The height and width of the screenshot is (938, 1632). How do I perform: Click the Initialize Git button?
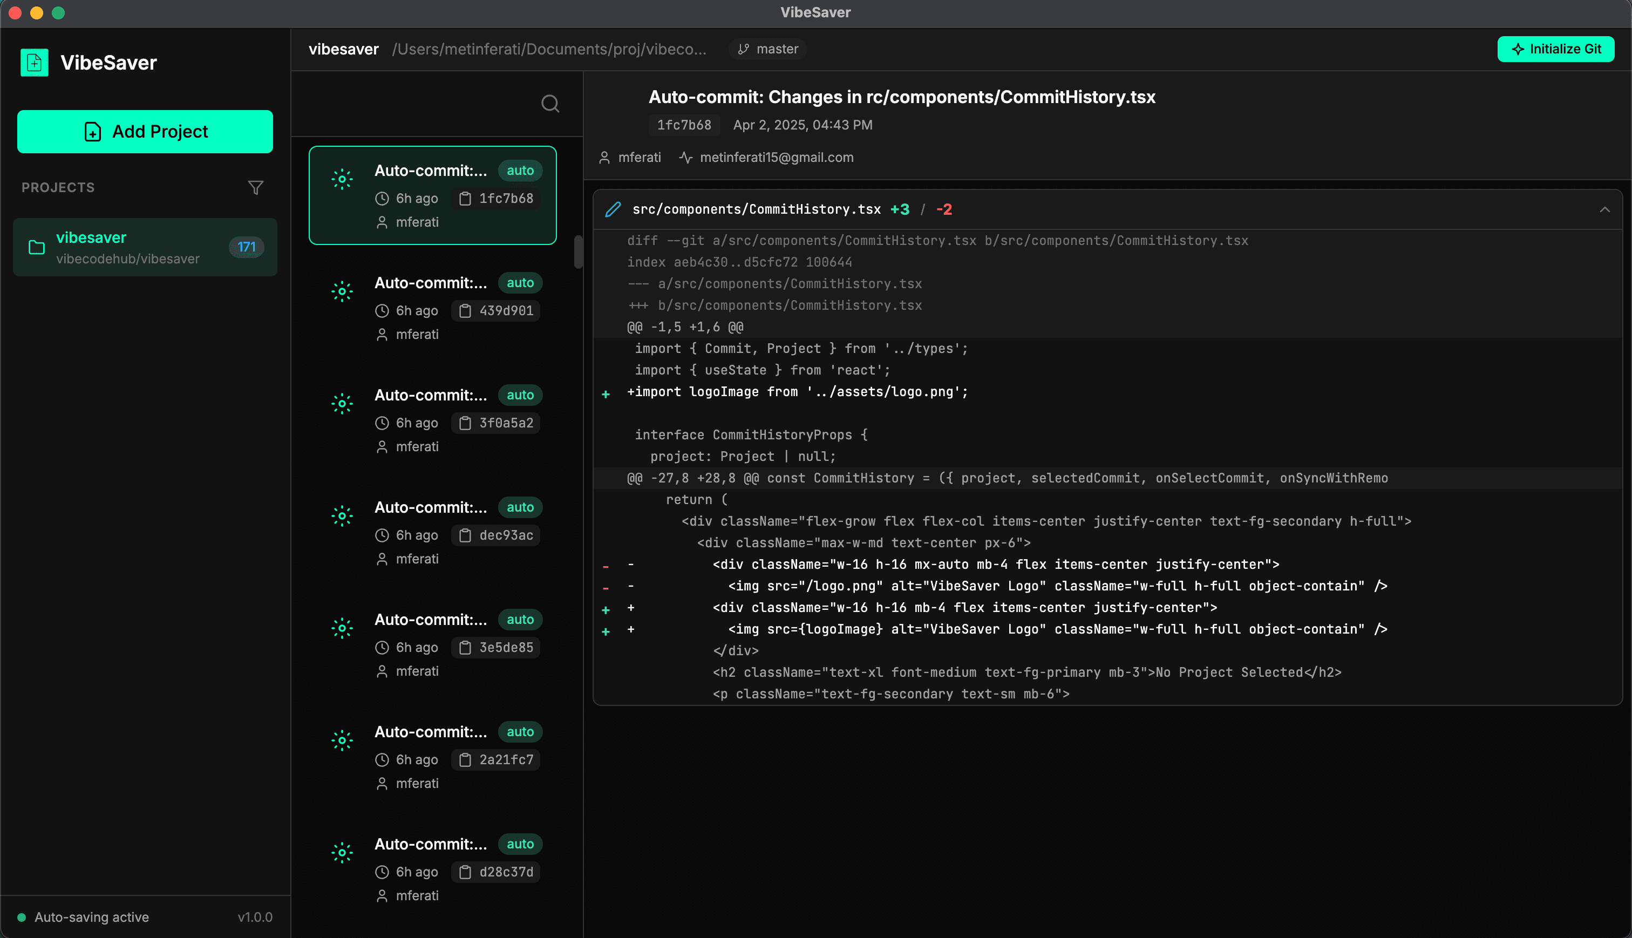click(1555, 49)
